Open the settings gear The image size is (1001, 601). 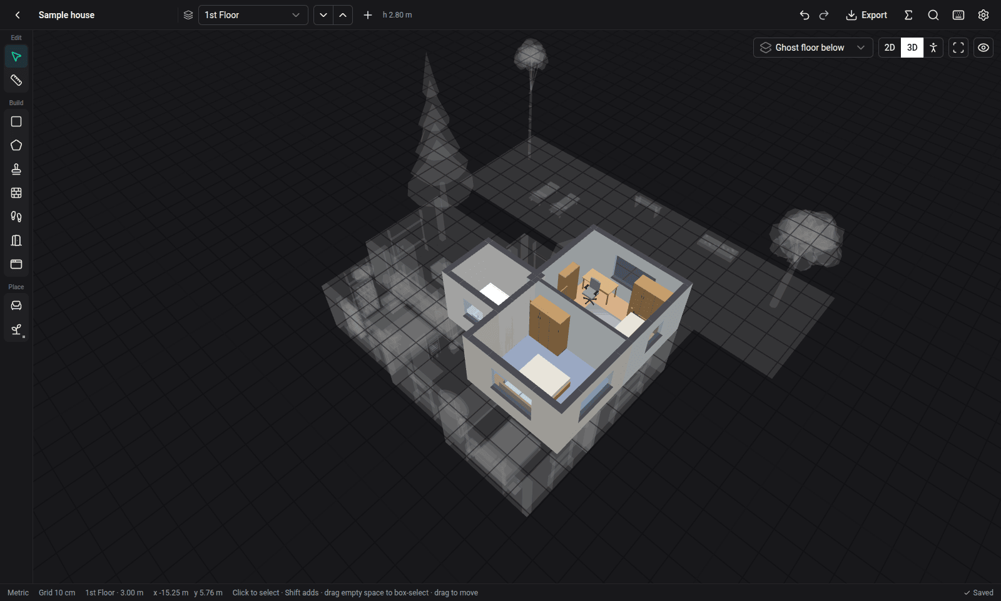(x=983, y=15)
